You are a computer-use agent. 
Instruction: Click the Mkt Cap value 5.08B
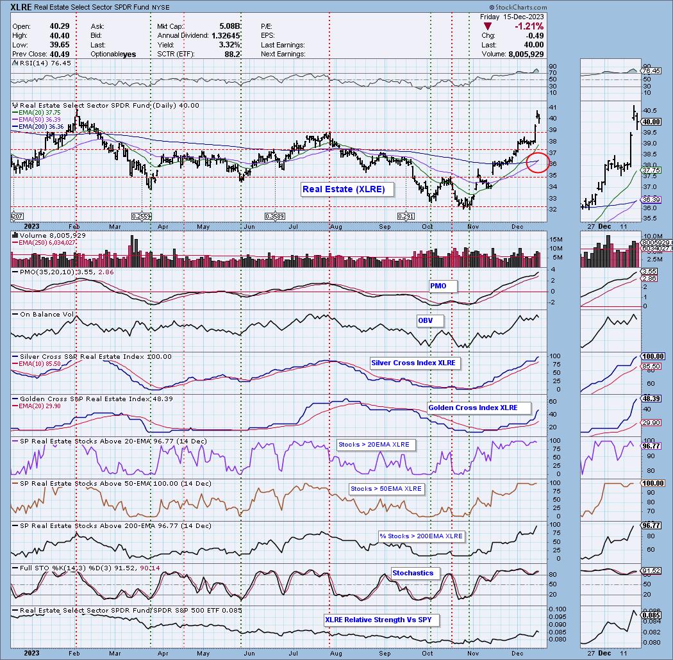tap(229, 26)
